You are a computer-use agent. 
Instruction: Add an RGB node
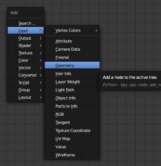click(72, 114)
